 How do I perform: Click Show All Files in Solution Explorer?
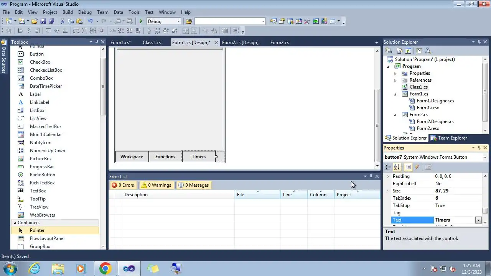pos(399,51)
